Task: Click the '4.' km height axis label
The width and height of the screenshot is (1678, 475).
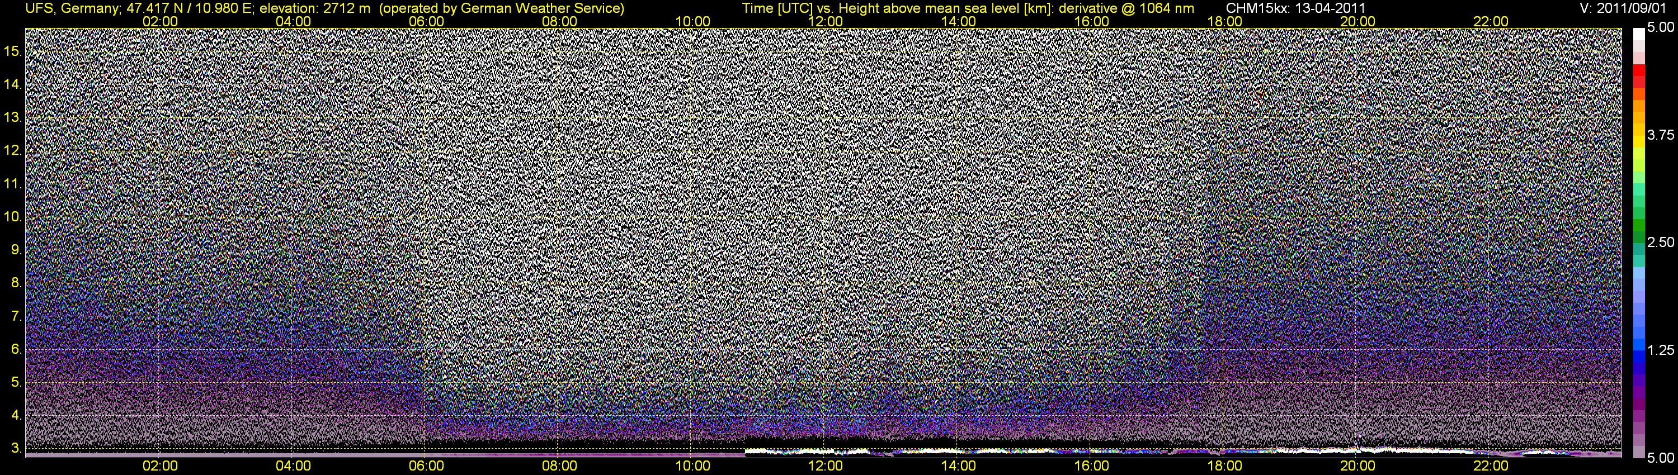Action: (16, 416)
